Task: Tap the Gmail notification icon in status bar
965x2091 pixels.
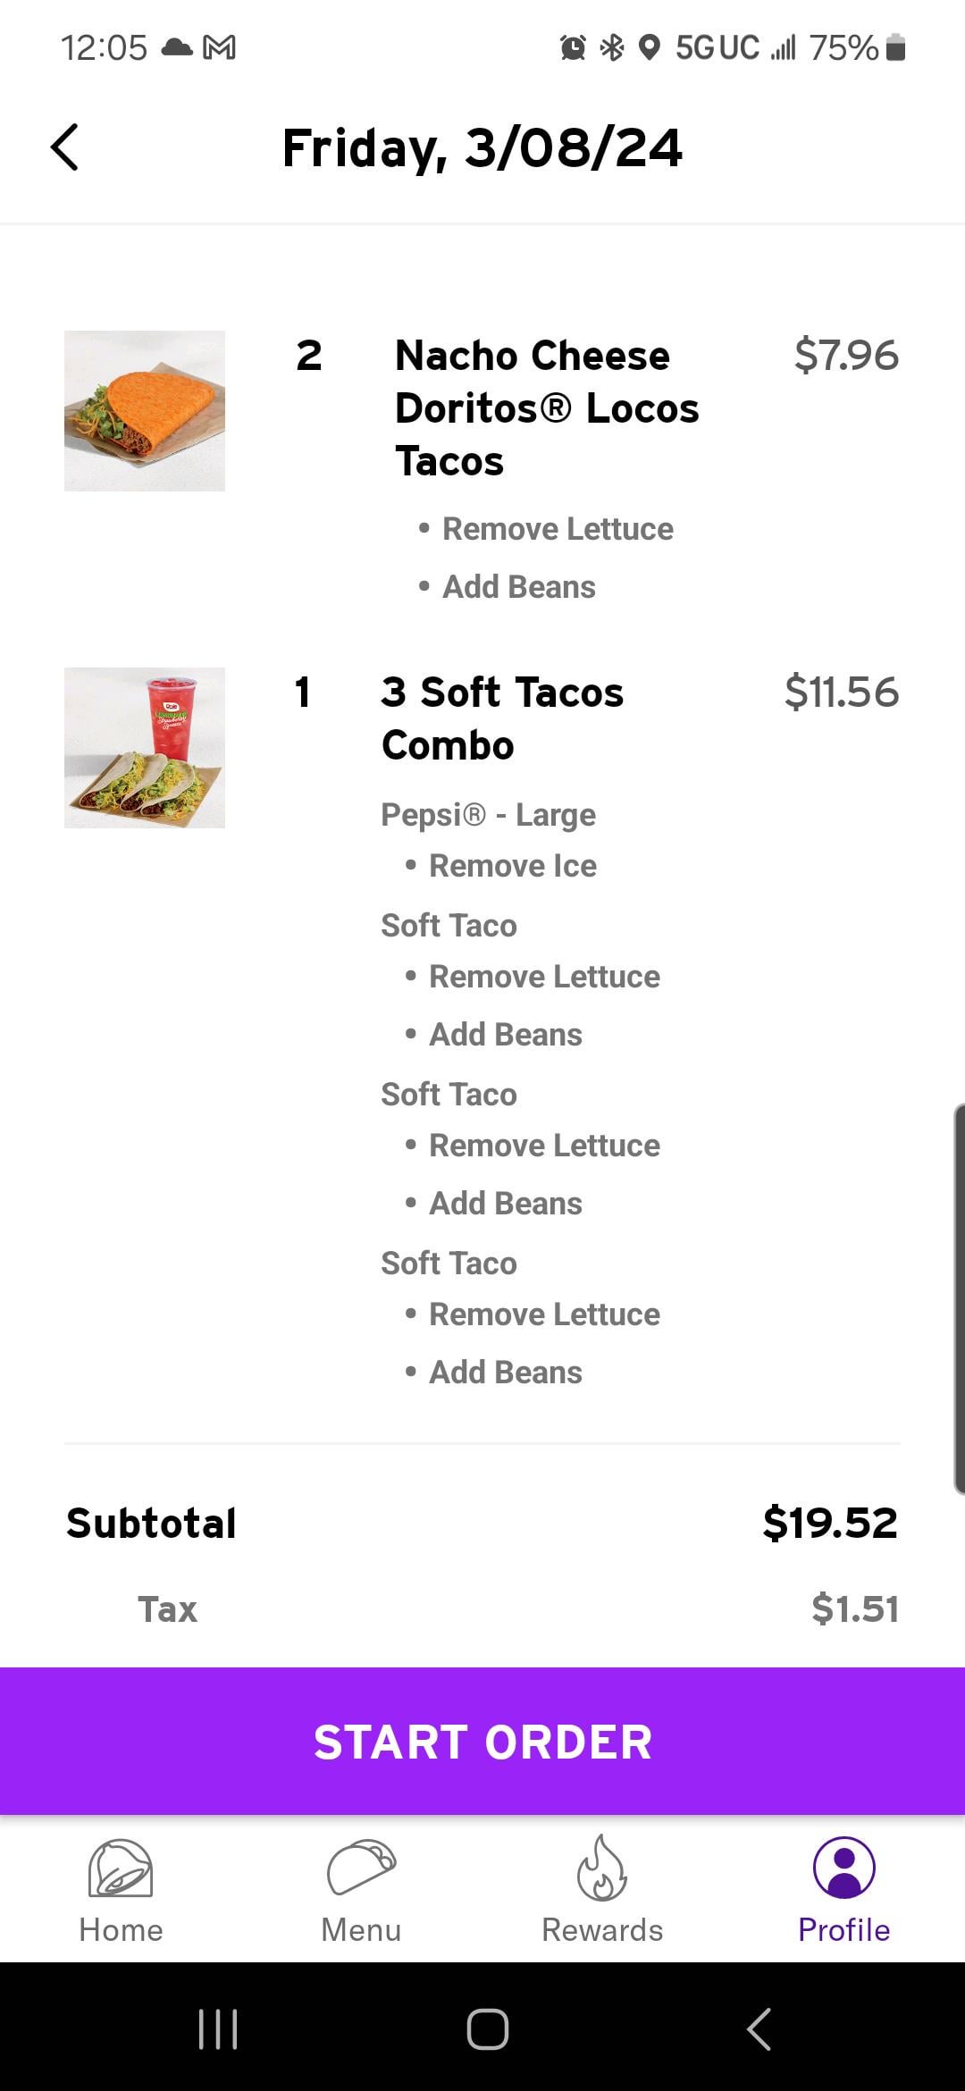Action: pyautogui.click(x=220, y=47)
